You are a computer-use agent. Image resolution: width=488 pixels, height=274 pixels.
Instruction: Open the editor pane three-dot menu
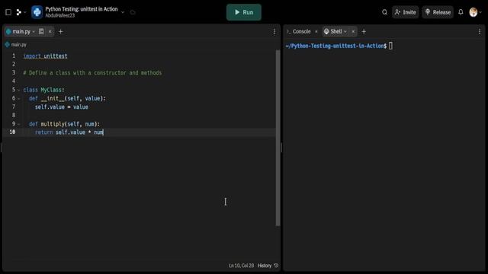tap(274, 31)
